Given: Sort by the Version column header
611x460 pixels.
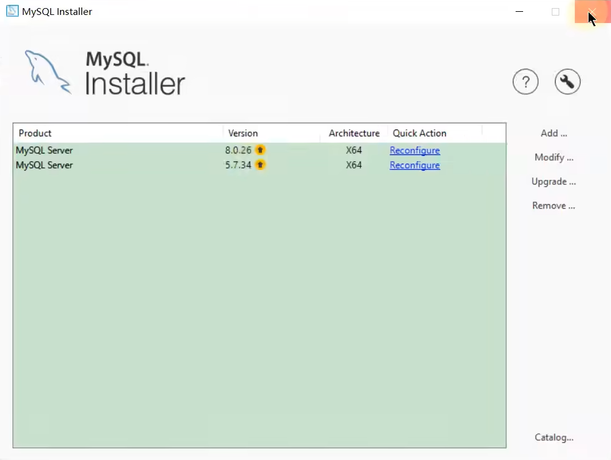Looking at the screenshot, I should click(x=272, y=133).
